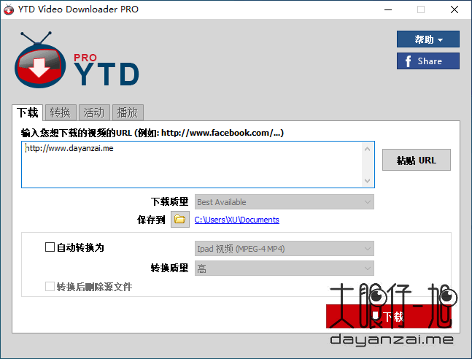This screenshot has height=359, width=472.
Task: Open the 帮助 dropdown menu
Action: pos(427,39)
